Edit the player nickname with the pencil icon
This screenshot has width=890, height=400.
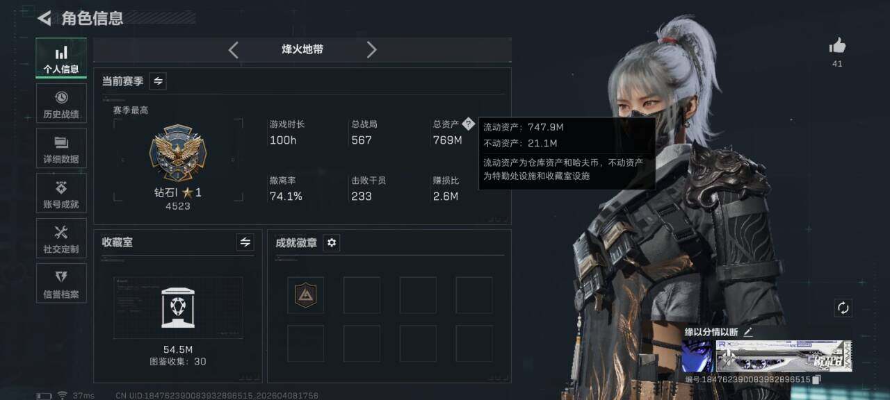(x=748, y=332)
